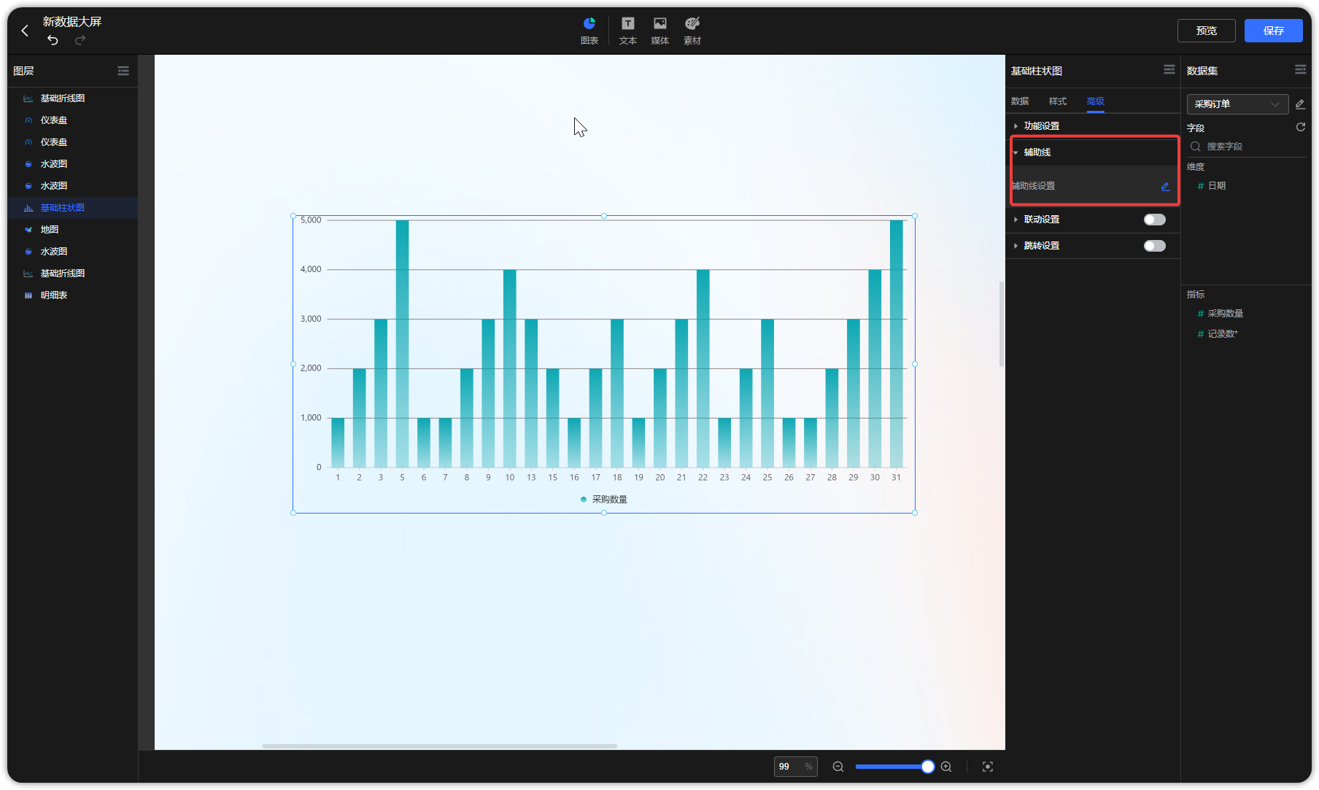Adjust the zoom slider handle
Viewport: 1319px width, 790px height.
click(927, 767)
